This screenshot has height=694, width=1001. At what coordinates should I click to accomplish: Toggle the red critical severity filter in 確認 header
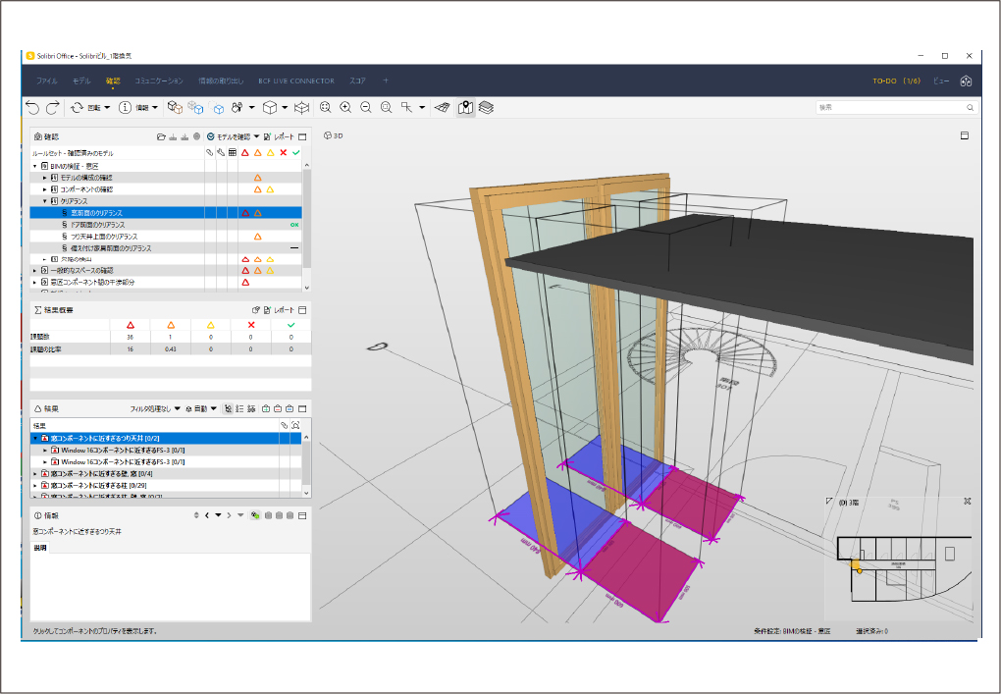click(x=245, y=152)
